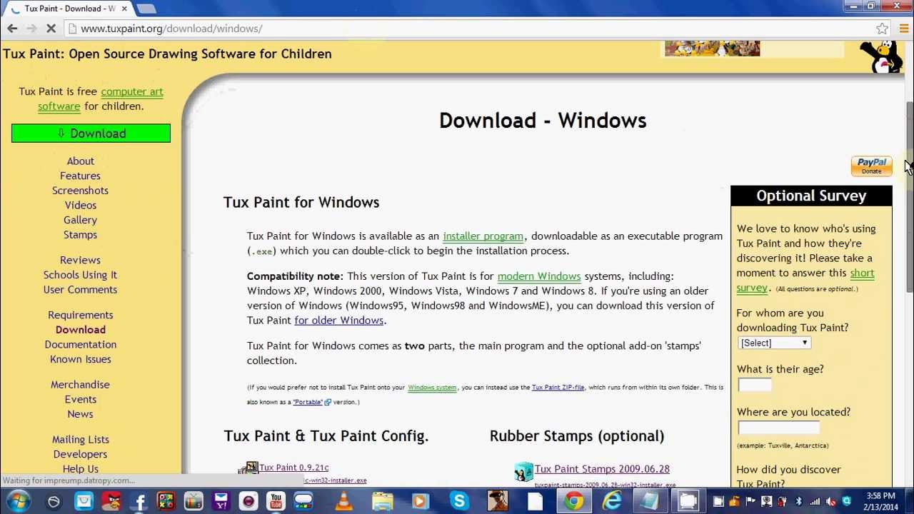The image size is (914, 514).
Task: Open Help Us sidebar link
Action: tap(80, 469)
